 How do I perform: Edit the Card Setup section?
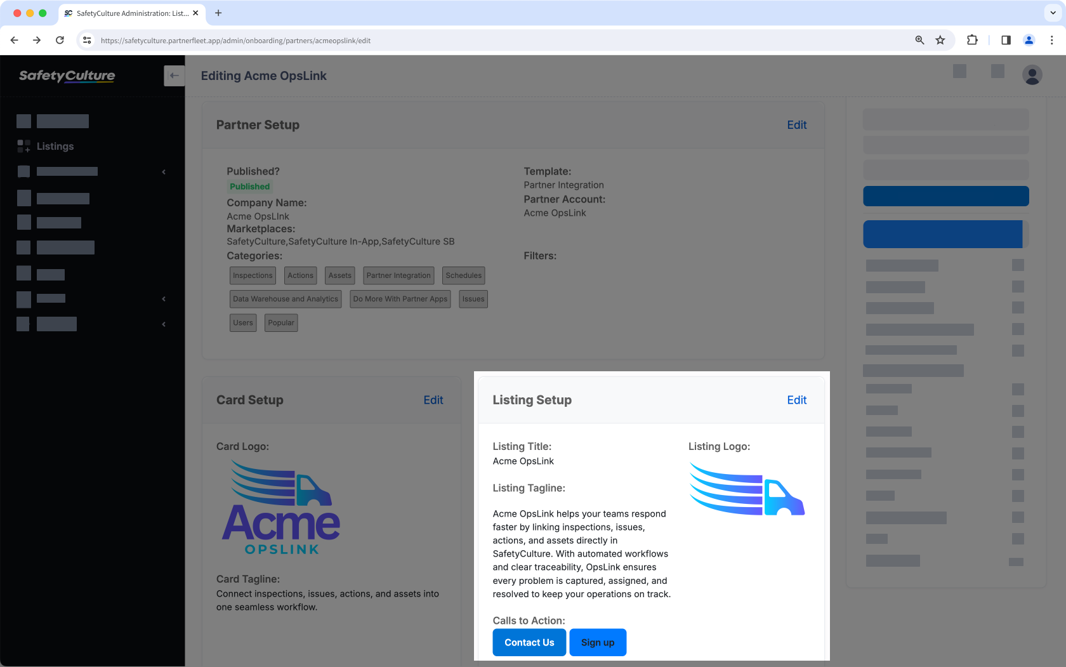(433, 400)
